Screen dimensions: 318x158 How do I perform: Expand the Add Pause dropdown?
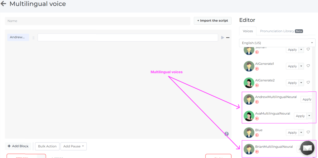73,146
